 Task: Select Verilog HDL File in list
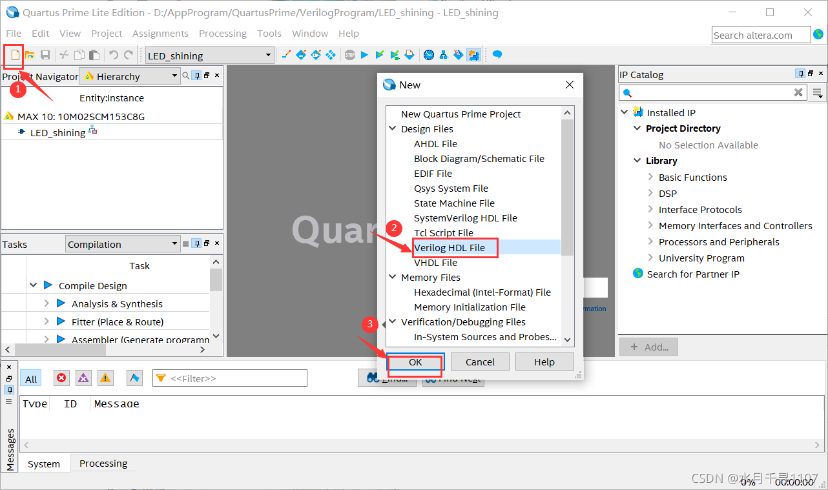(x=450, y=247)
